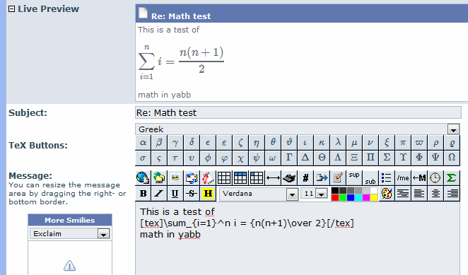Insert the capital Omega TeX button
Viewport: 468px width, 275px height.
coord(452,158)
